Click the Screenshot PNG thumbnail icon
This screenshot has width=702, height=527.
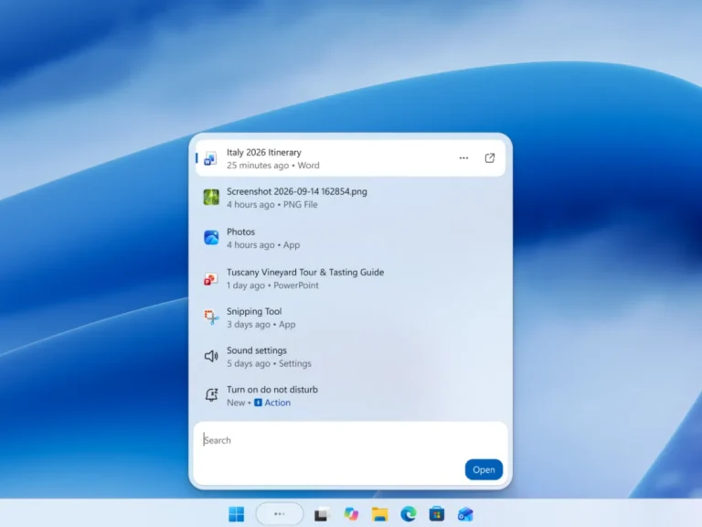point(211,198)
